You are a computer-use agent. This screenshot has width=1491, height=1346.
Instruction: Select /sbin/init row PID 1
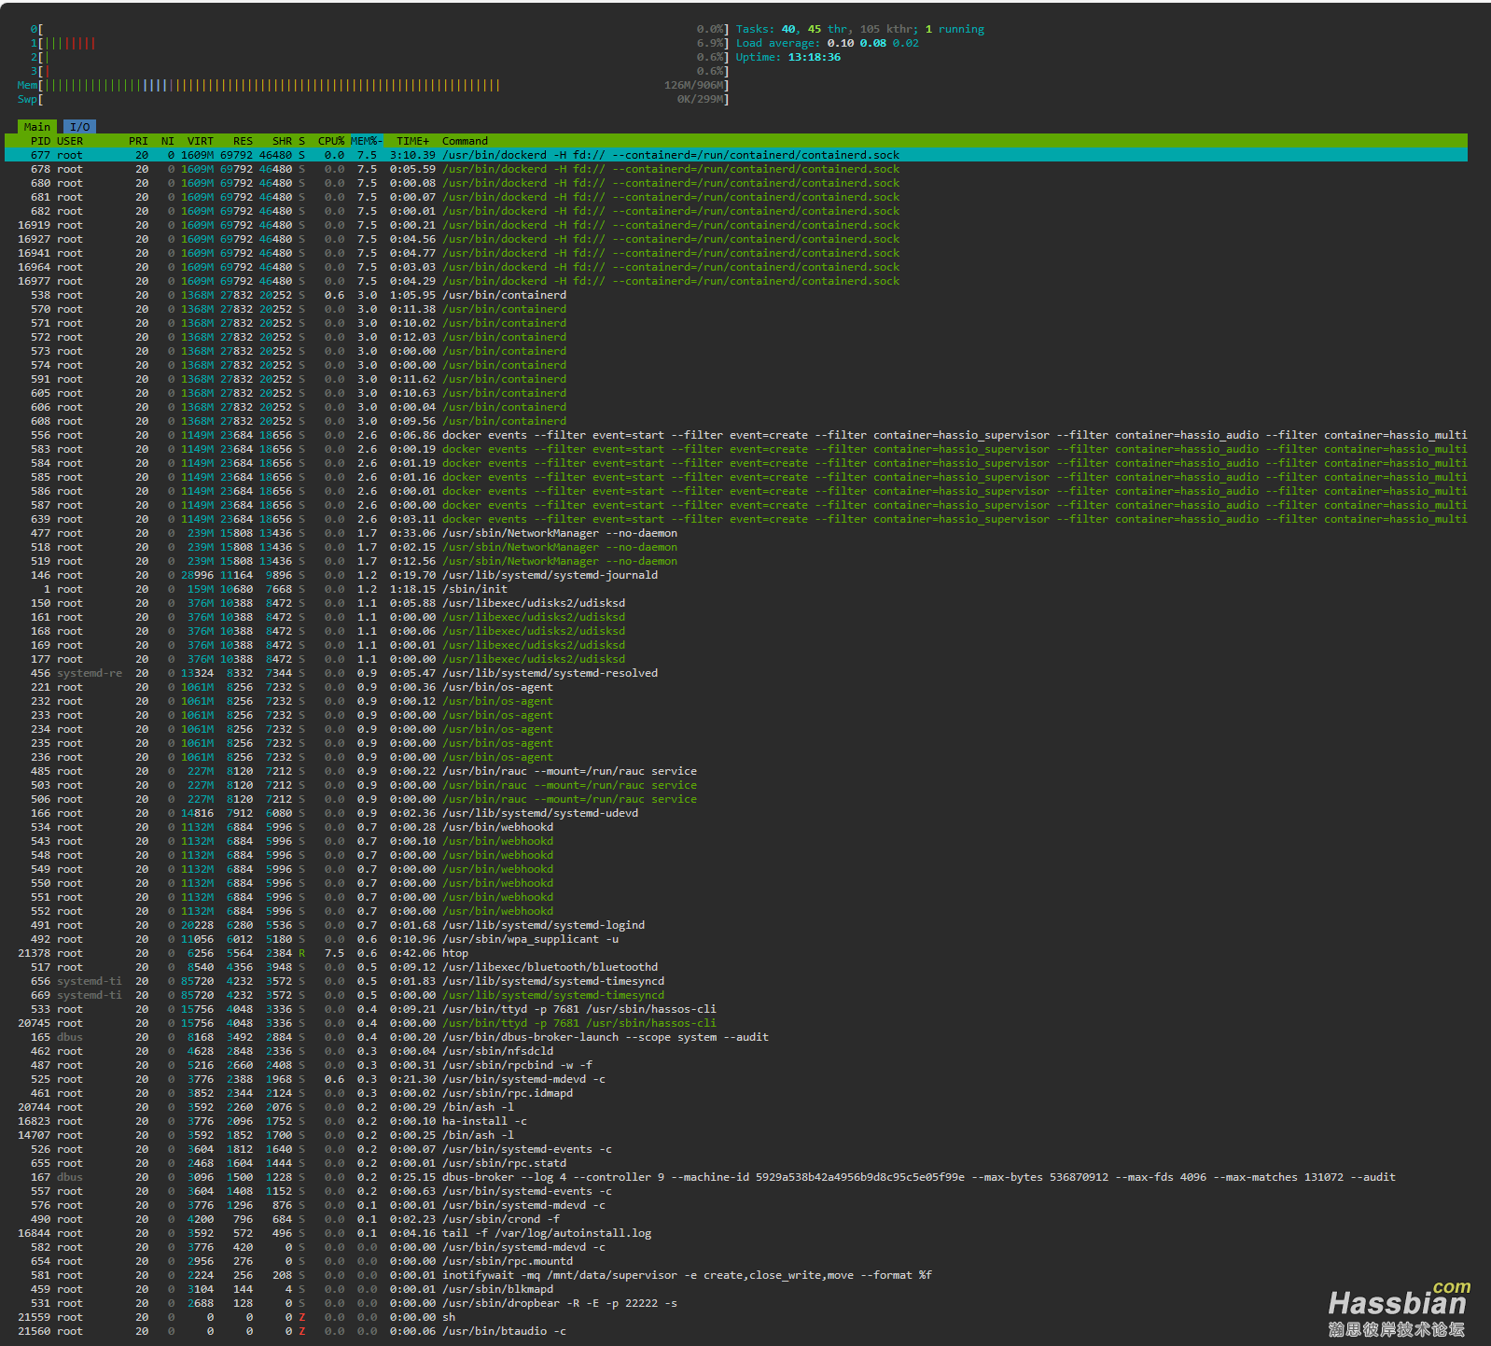[x=736, y=589]
